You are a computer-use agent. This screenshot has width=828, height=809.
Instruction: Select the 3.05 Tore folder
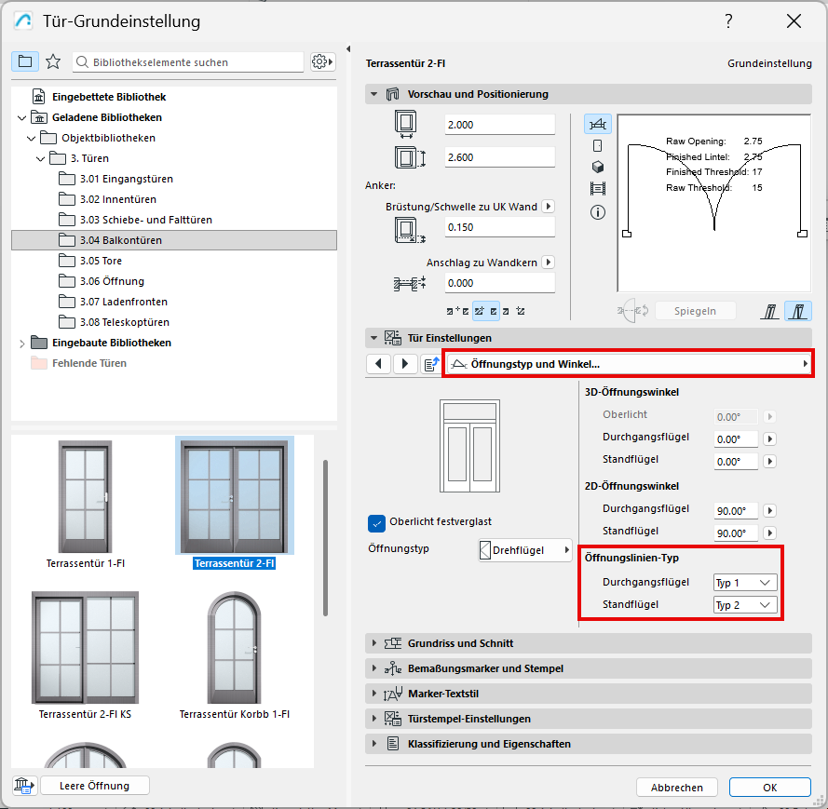[89, 261]
